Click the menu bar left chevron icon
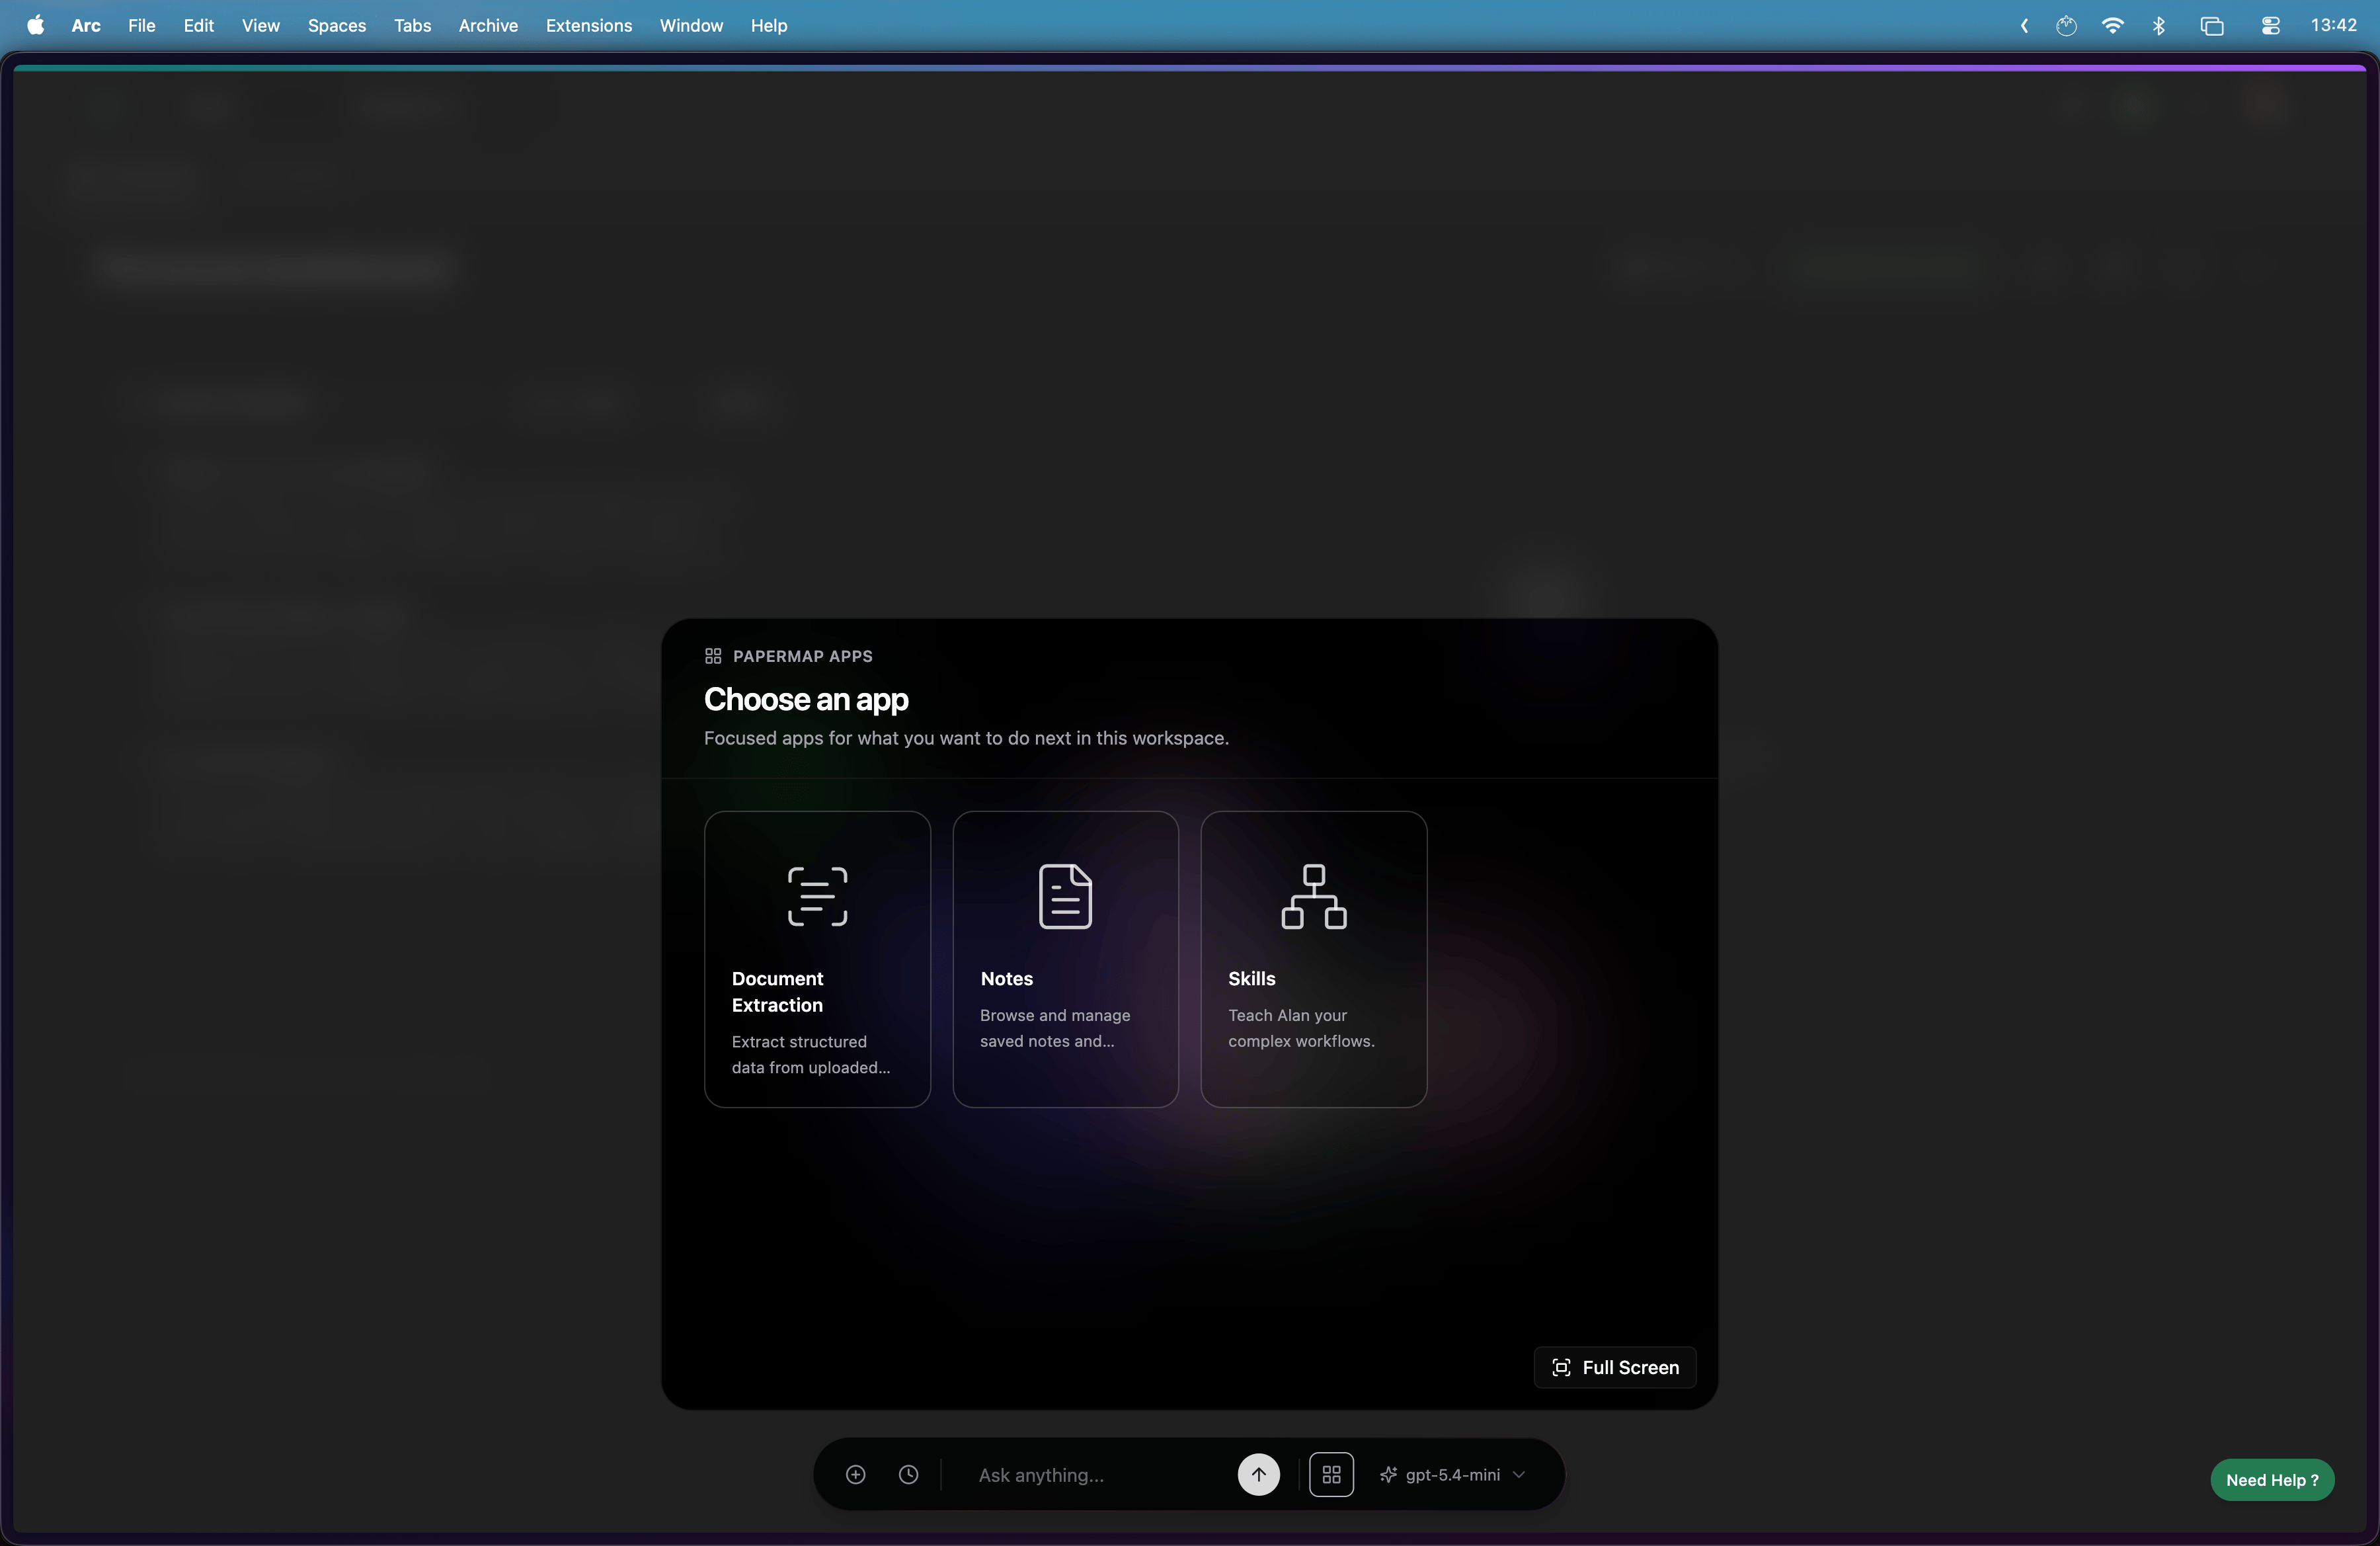This screenshot has width=2380, height=1546. [2023, 25]
